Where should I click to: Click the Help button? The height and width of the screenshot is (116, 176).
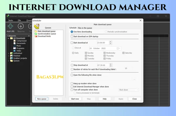tap(105, 99)
